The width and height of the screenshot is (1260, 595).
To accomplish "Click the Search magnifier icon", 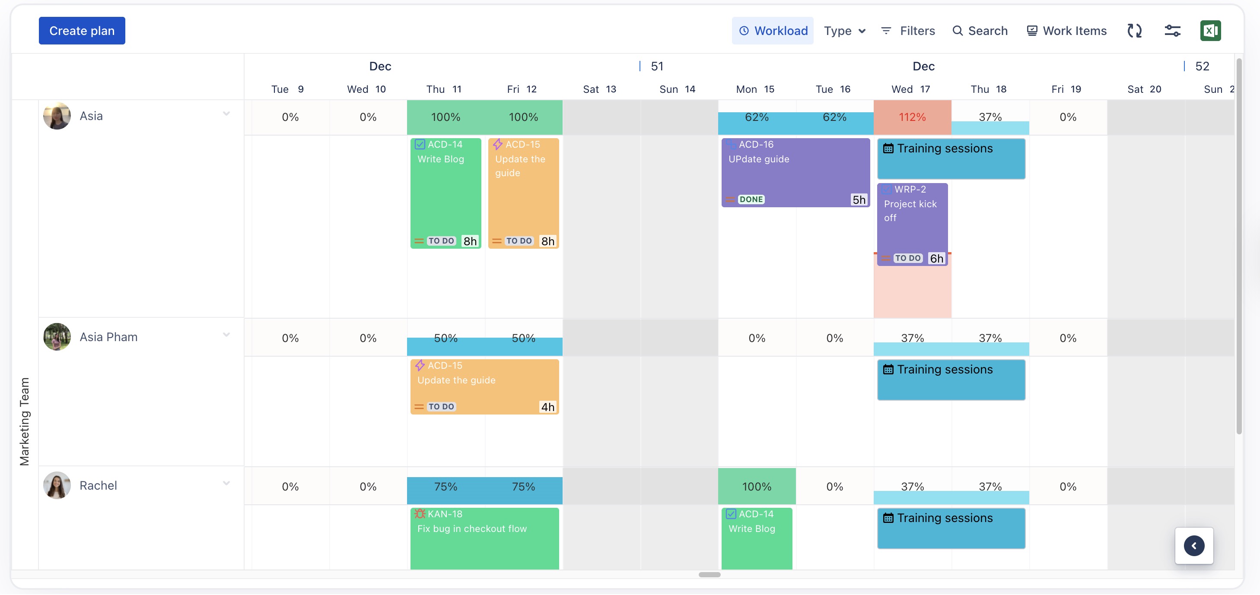I will (957, 31).
